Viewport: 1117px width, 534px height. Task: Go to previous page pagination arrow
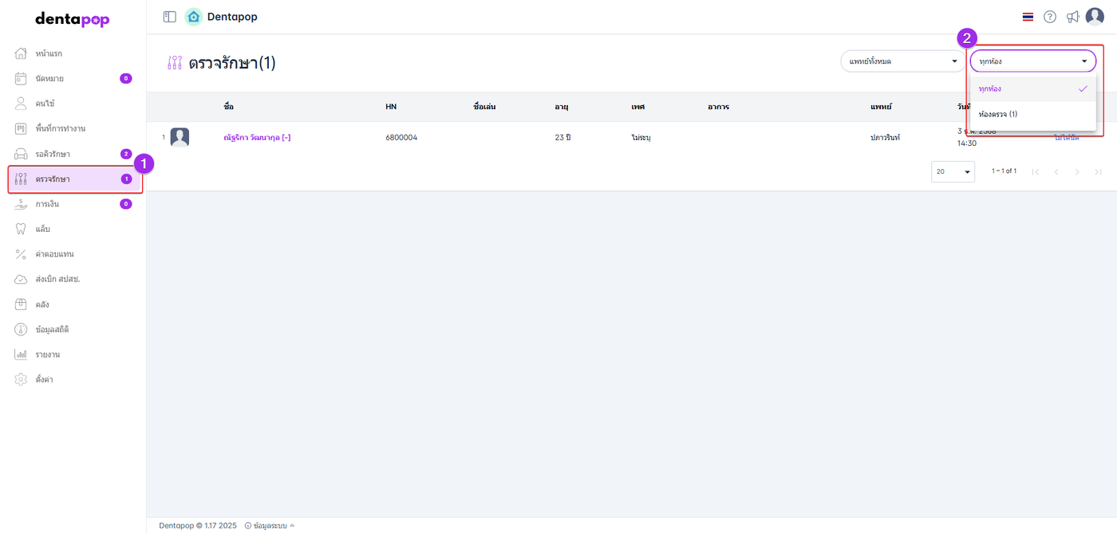tap(1056, 171)
